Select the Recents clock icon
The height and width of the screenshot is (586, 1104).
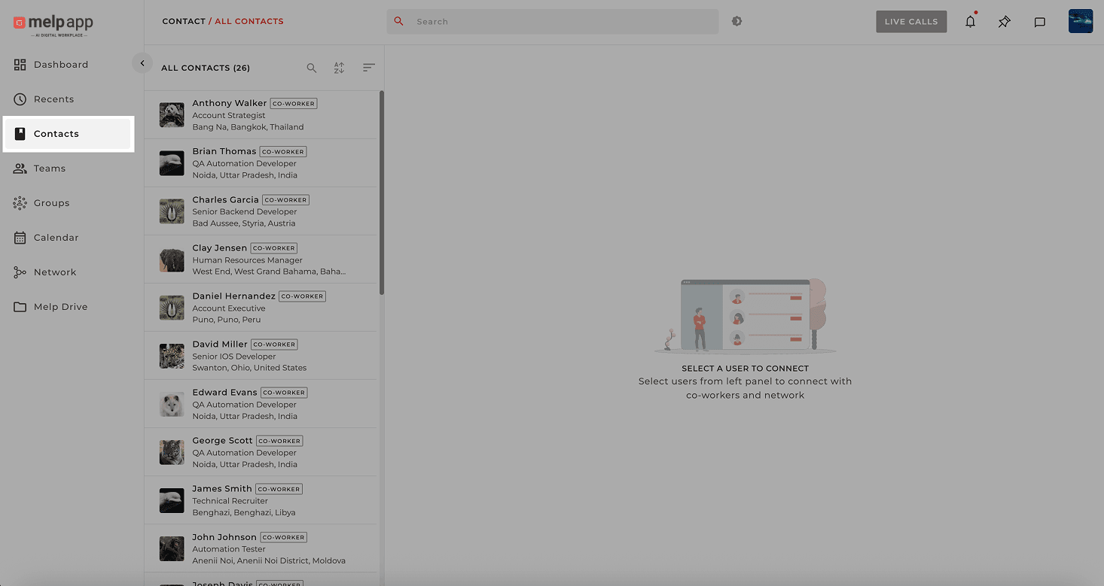click(x=20, y=99)
